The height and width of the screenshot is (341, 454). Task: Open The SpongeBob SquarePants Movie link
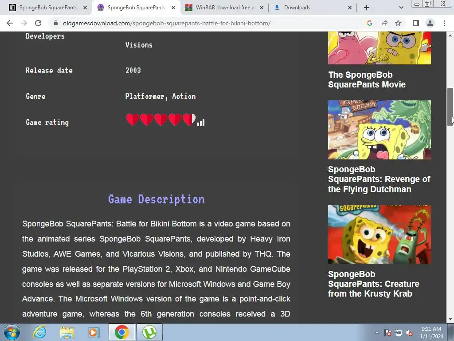coord(367,80)
